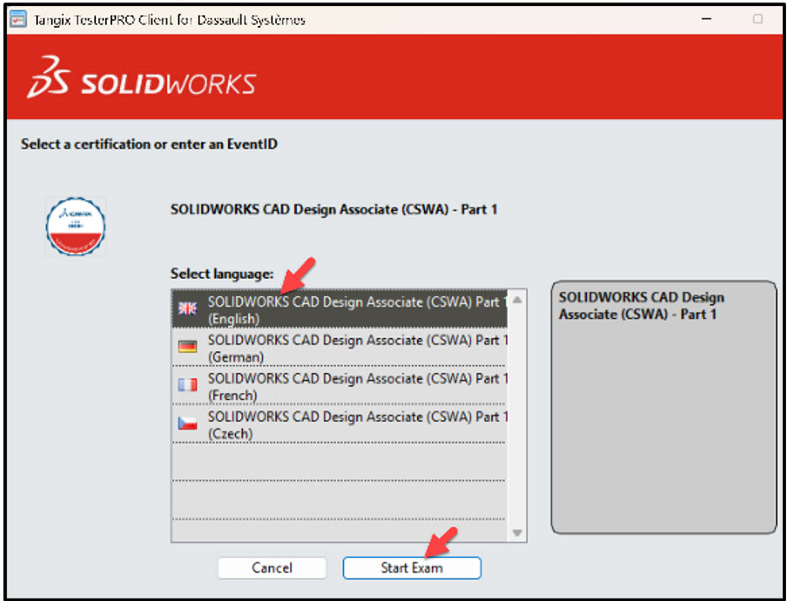Click the French flag icon
This screenshot has width=787, height=601.
point(188,386)
